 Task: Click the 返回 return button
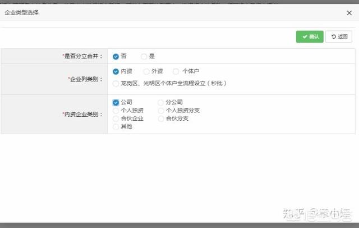pos(339,37)
